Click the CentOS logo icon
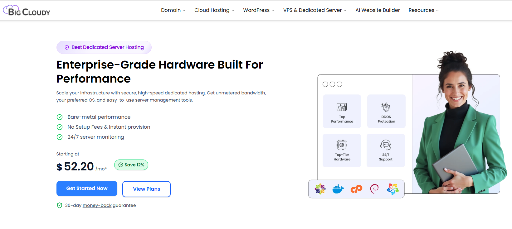Image resolution: width=512 pixels, height=229 pixels. (320, 189)
